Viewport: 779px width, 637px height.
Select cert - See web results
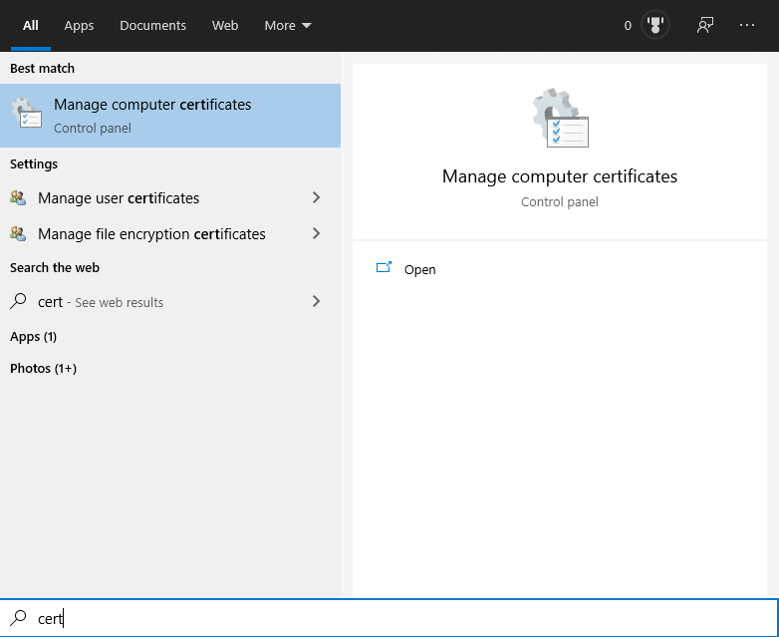tap(170, 301)
